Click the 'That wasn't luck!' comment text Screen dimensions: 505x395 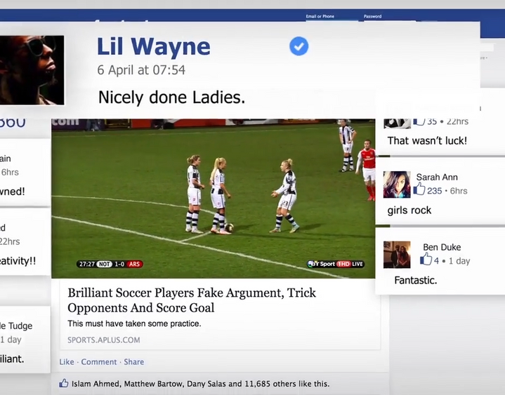tap(427, 141)
